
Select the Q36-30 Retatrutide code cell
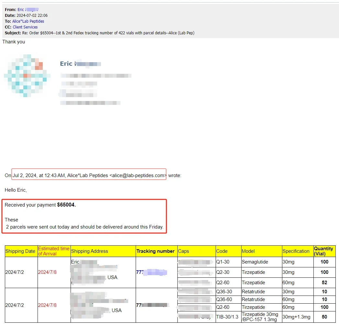click(x=224, y=292)
